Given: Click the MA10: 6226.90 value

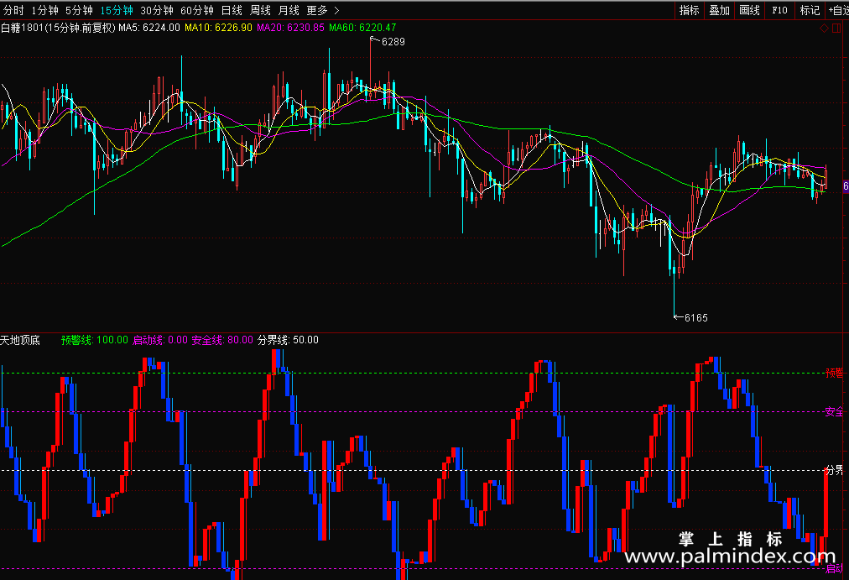Looking at the screenshot, I should pos(219,28).
